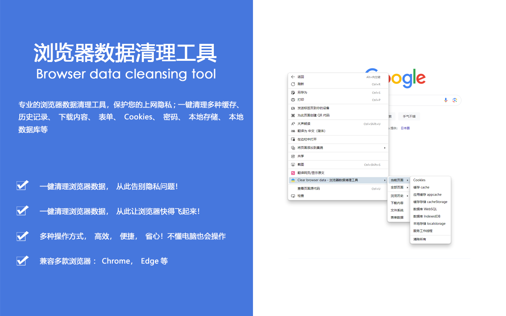Click the back arrow icon above 返回
Image resolution: width=506 pixels, height=316 pixels.
[x=293, y=77]
